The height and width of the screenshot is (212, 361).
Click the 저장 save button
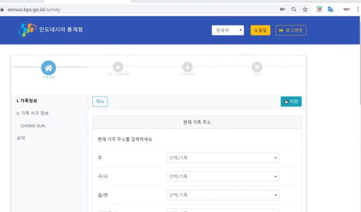click(291, 101)
